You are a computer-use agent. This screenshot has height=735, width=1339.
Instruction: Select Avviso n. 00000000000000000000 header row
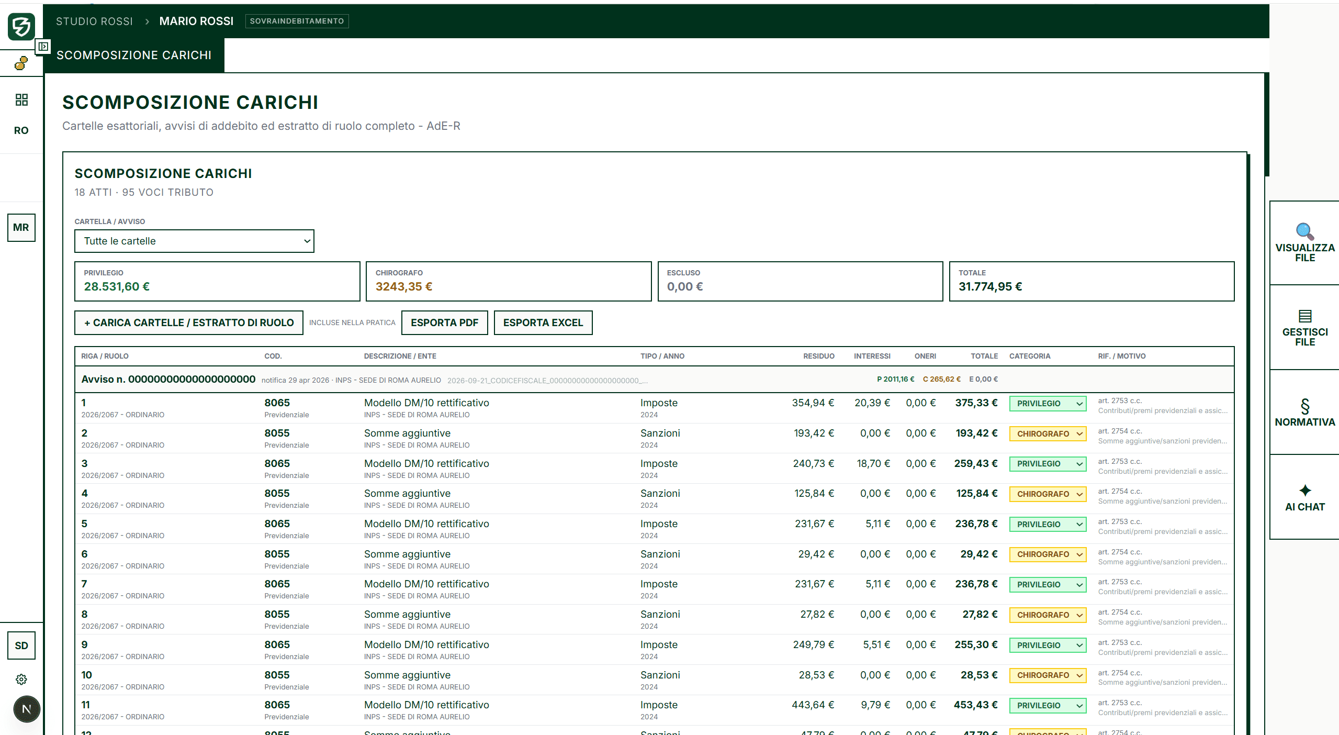coord(654,380)
